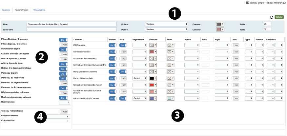Click the Valider button
Viewport: 287px width, 136px height.
click(x=279, y=17)
